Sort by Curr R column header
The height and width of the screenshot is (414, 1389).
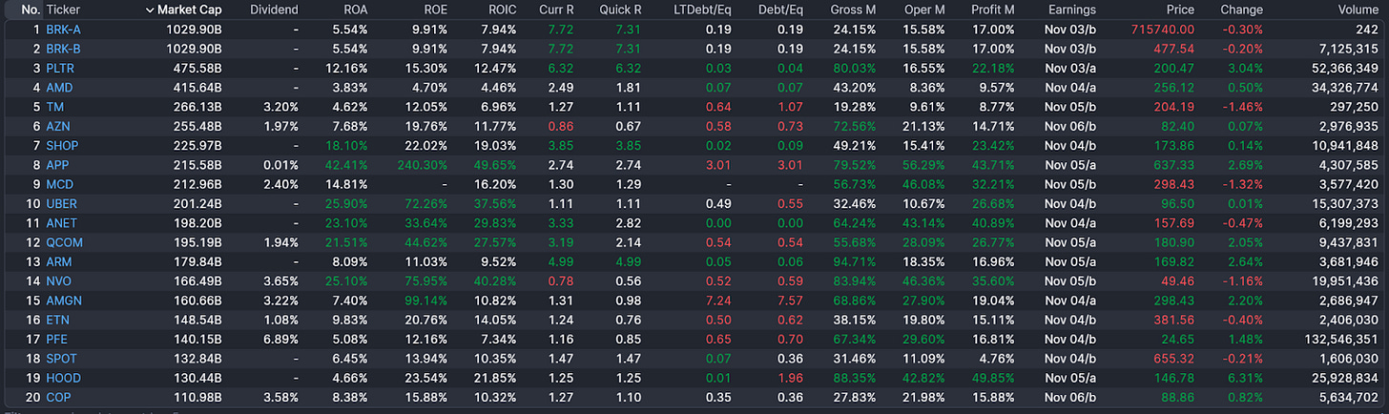[556, 10]
